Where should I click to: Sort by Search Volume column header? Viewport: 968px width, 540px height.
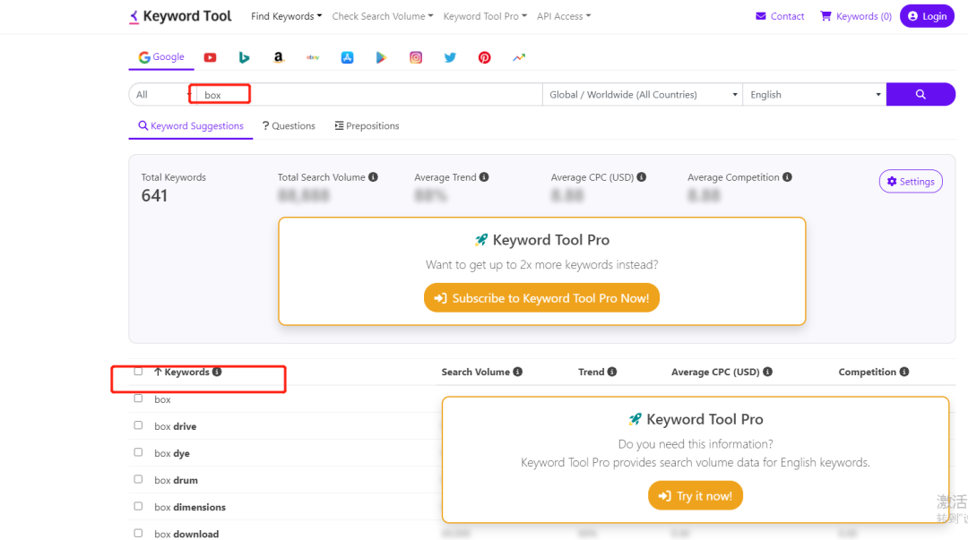[475, 372]
